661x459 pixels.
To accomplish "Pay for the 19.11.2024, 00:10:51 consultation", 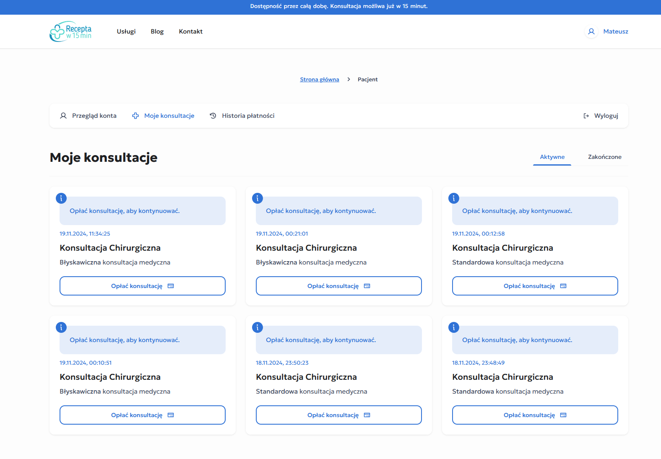I will (x=142, y=415).
